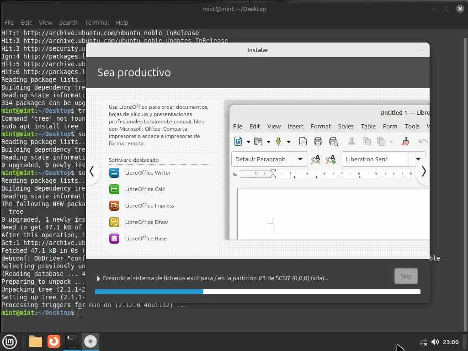Launch Firefox from the taskbar
Viewport: 468px width, 351px height.
54,341
